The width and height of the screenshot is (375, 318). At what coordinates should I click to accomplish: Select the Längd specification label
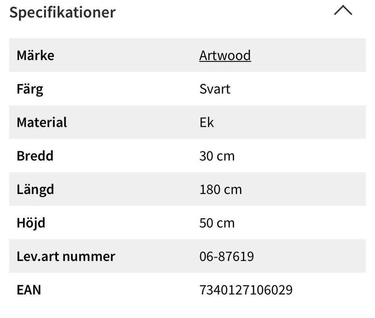click(35, 189)
